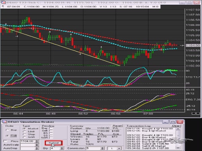Click the Ratio 100% value
The image size is (202, 151).
(89, 144)
